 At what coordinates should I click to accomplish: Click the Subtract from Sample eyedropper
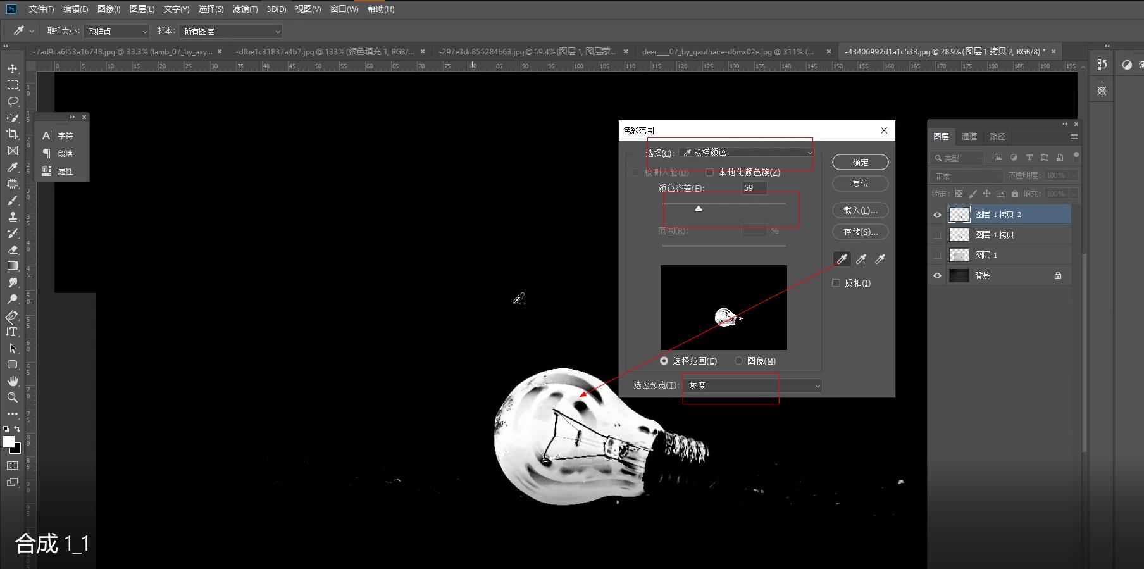[x=880, y=259]
